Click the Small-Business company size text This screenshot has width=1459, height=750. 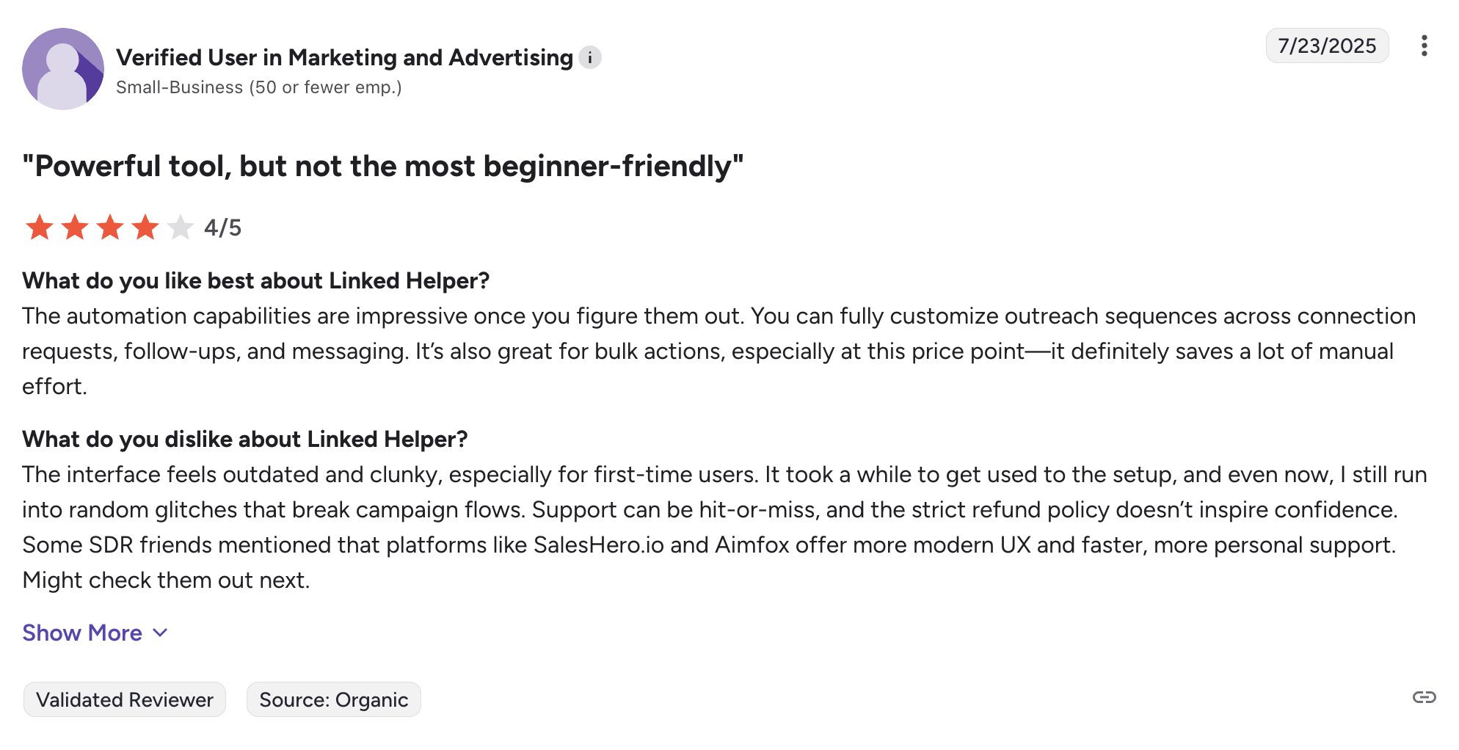point(259,87)
